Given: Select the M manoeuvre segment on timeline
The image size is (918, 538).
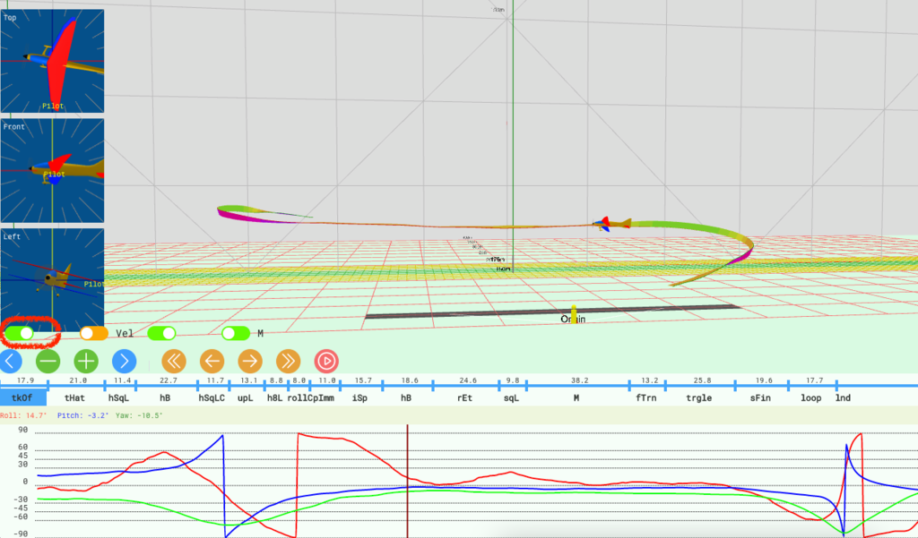Looking at the screenshot, I should point(576,397).
